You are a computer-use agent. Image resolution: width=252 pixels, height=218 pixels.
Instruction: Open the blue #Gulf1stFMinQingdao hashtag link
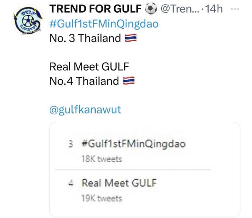click(x=104, y=24)
